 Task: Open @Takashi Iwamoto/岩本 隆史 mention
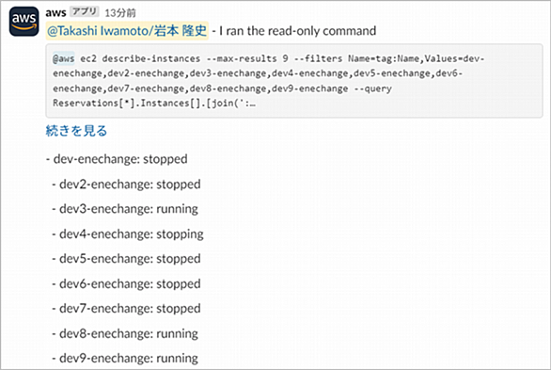127,31
